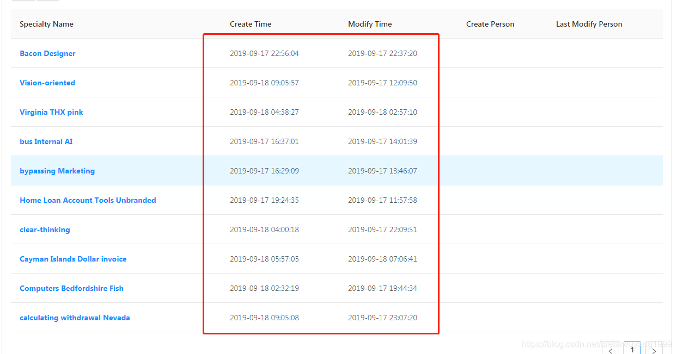Open the bus Internal AI link
The image size is (677, 354).
tap(46, 141)
